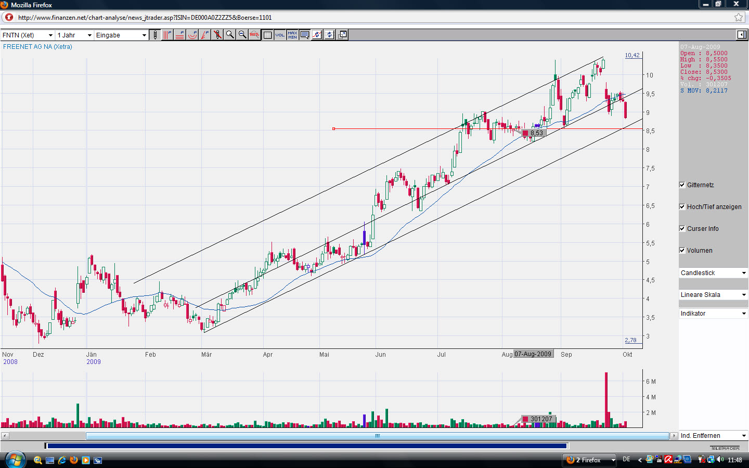
Task: Click the horizontal chart scrollbar thumb
Action: click(x=378, y=436)
